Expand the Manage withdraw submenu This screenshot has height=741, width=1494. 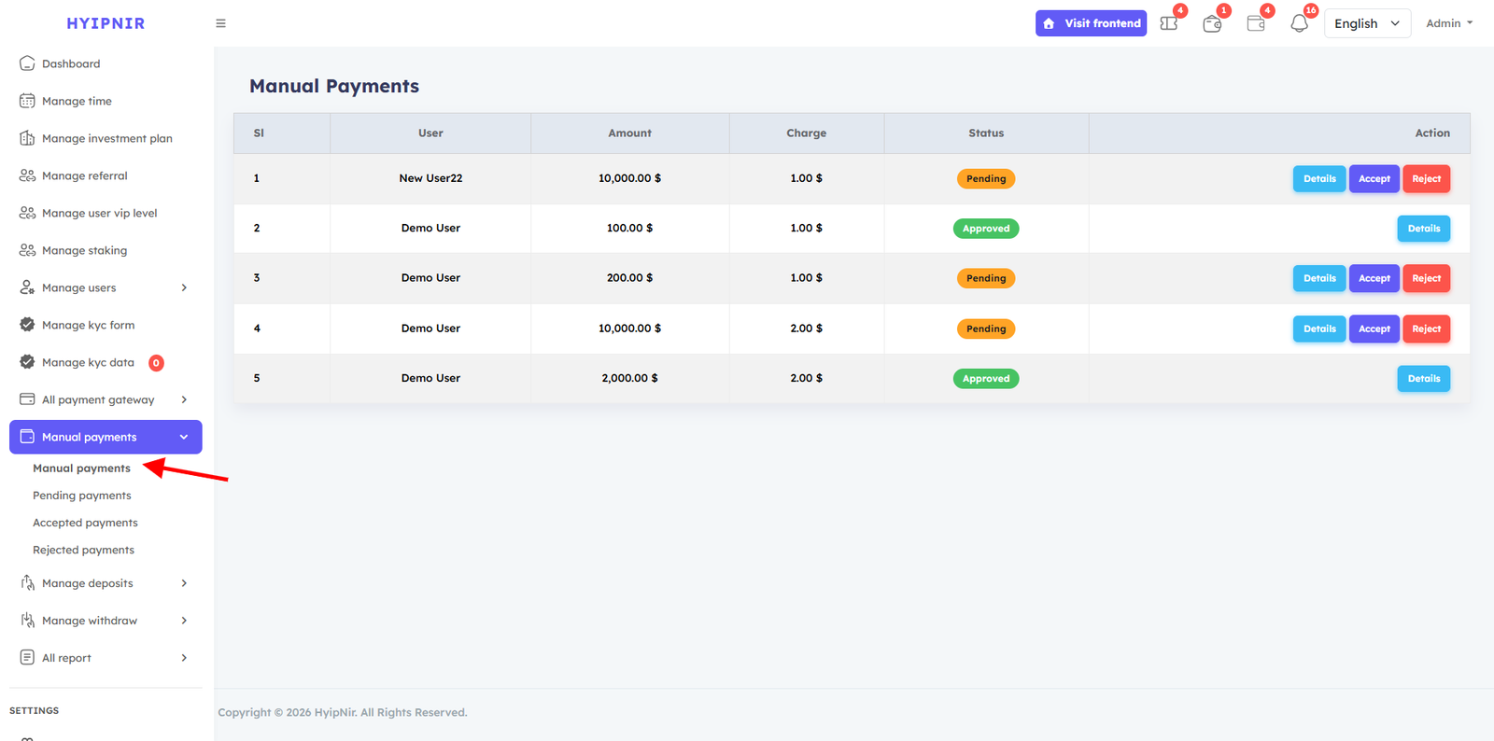point(184,621)
